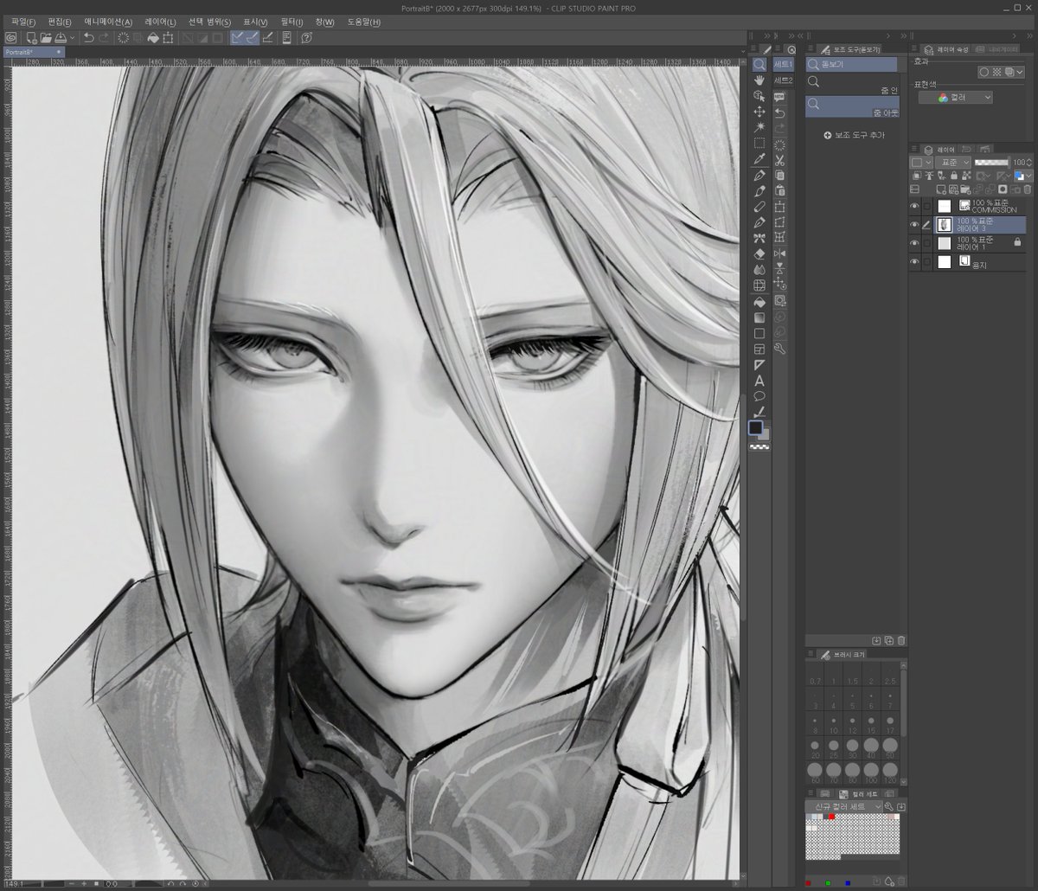1038x891 pixels.
Task: Select the Auto select magic wand tool
Action: point(759,127)
